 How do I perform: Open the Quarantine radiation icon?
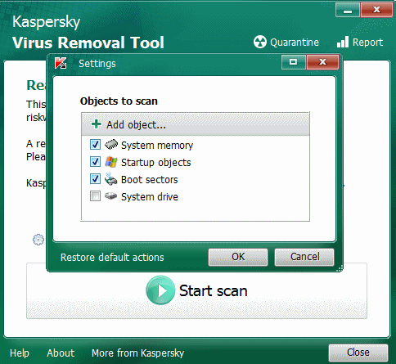259,42
